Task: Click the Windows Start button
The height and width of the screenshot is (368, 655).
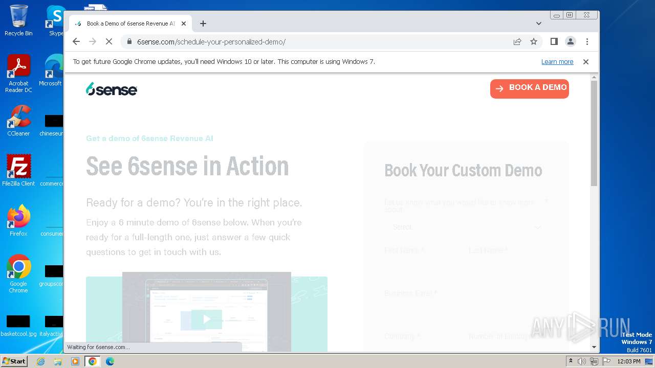Action: (x=14, y=361)
